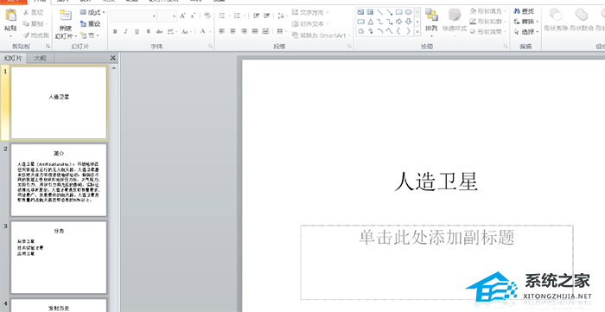This screenshot has height=312, width=605.
Task: Align text left in the paragraph group
Action: (221, 31)
